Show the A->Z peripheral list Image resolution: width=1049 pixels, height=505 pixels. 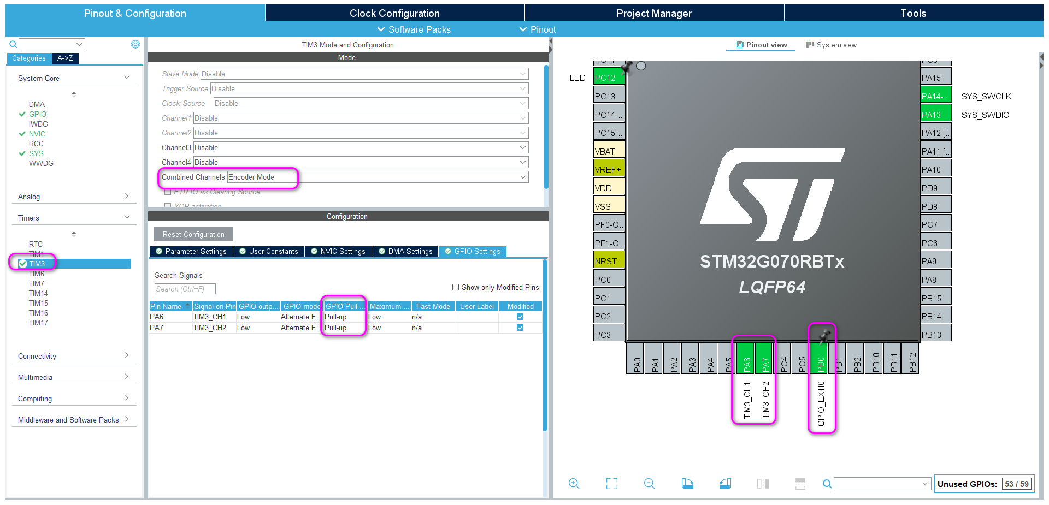point(65,58)
